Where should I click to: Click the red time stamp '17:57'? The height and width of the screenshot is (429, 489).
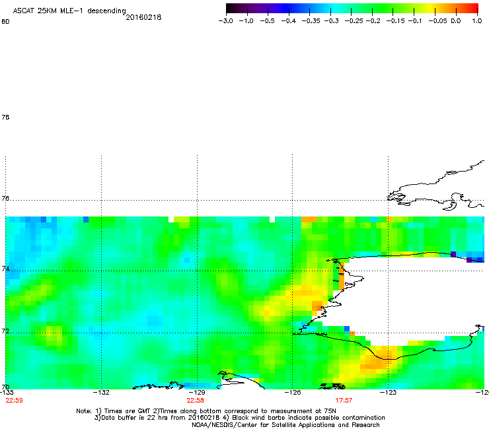pos(344,401)
